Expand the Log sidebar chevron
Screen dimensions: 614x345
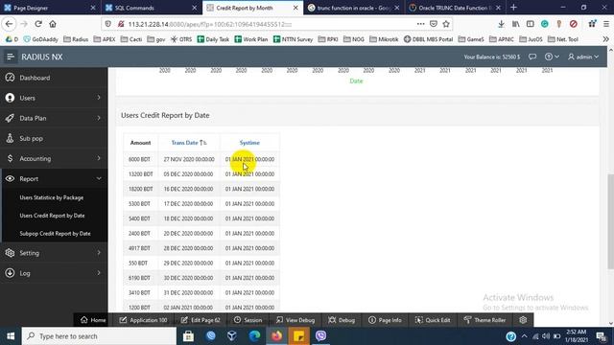[99, 273]
